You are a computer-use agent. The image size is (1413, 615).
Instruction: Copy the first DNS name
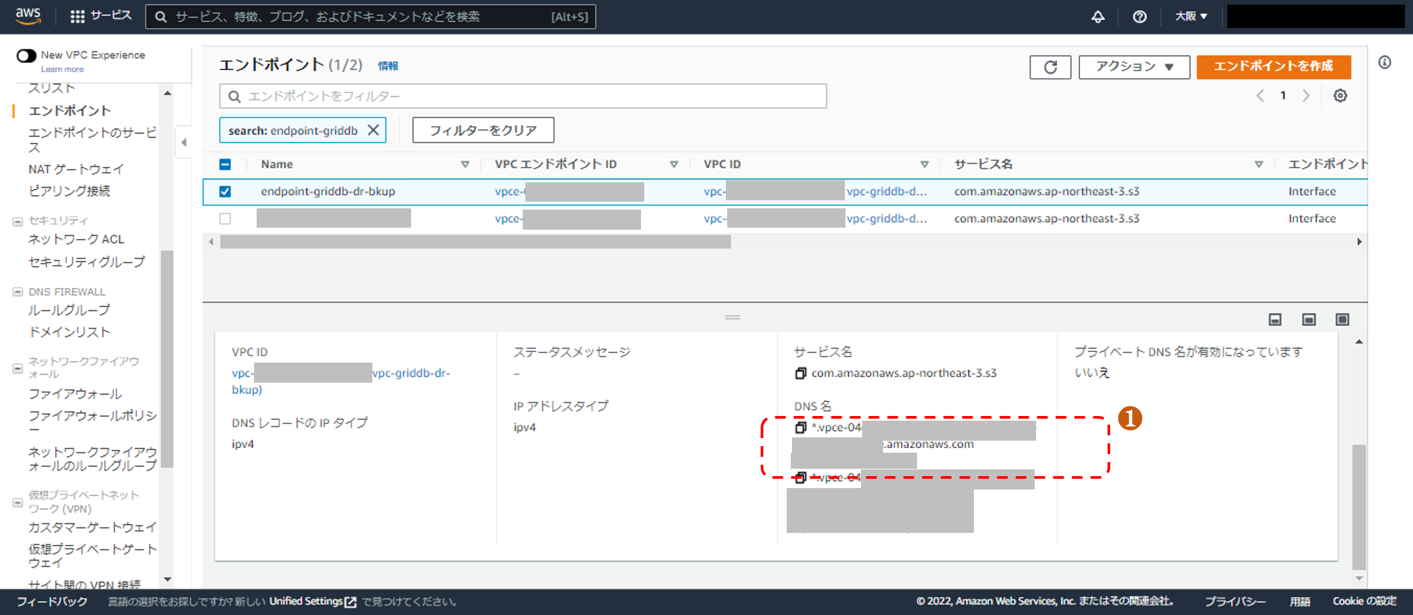(800, 427)
